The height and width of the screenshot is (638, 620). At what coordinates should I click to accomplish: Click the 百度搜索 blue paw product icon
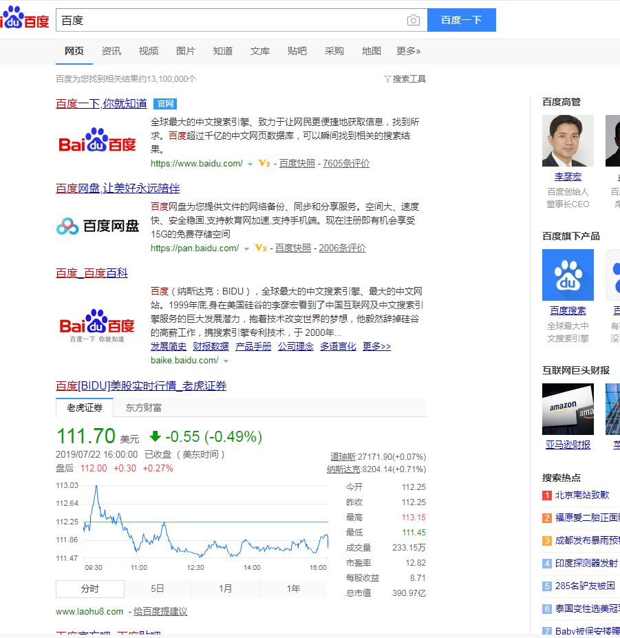pos(568,275)
